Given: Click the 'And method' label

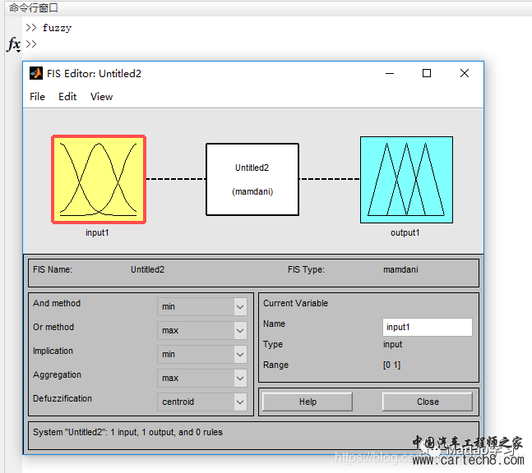Looking at the screenshot, I should [x=57, y=303].
